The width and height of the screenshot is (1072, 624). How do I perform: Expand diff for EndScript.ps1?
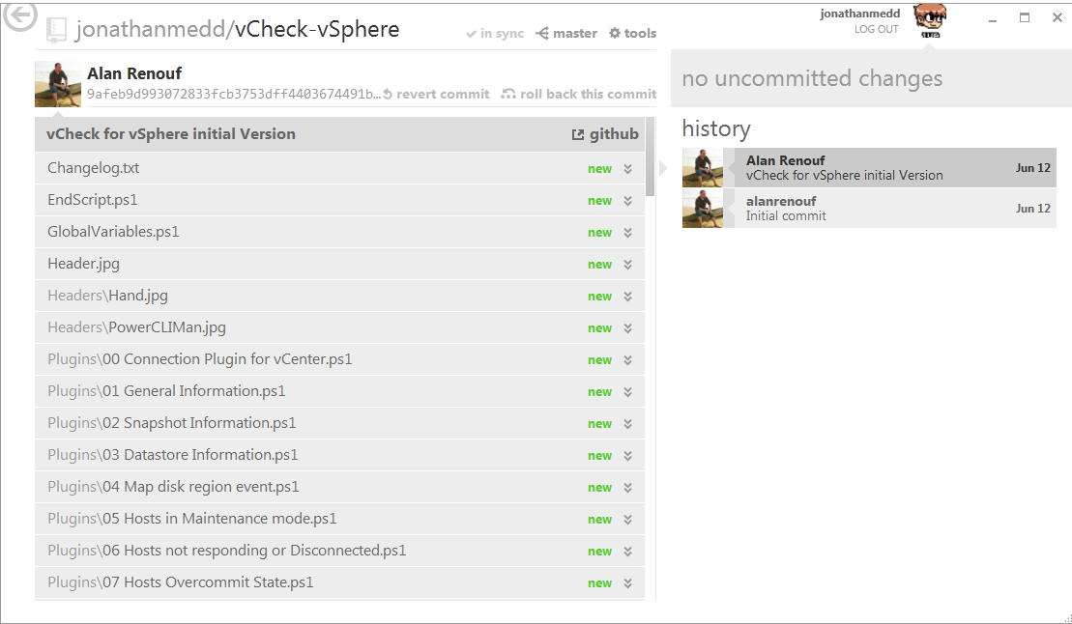(x=627, y=201)
